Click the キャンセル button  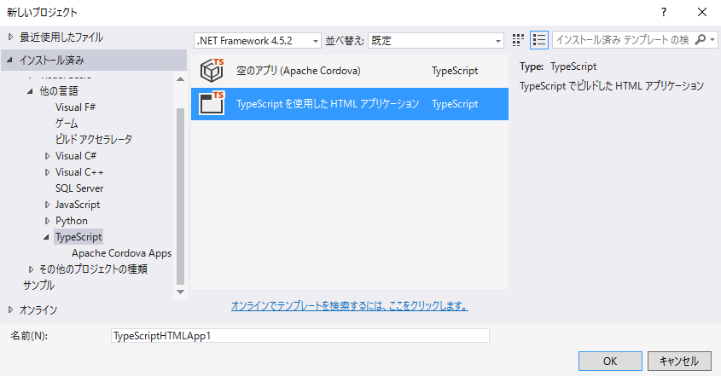pyautogui.click(x=679, y=362)
